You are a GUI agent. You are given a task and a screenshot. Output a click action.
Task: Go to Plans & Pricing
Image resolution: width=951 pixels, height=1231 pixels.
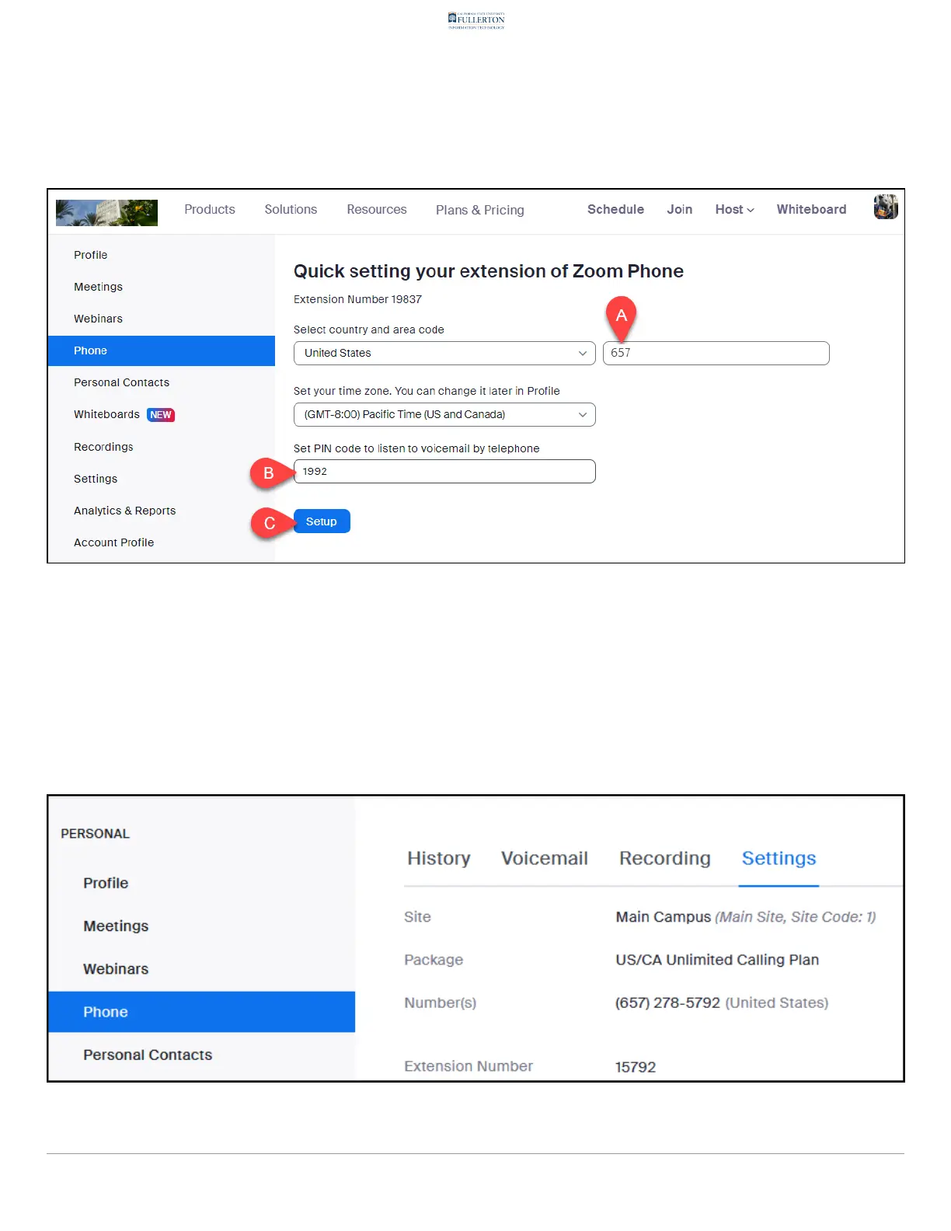click(x=480, y=210)
